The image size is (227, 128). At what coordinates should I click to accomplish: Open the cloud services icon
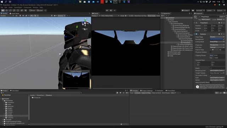pos(193,10)
